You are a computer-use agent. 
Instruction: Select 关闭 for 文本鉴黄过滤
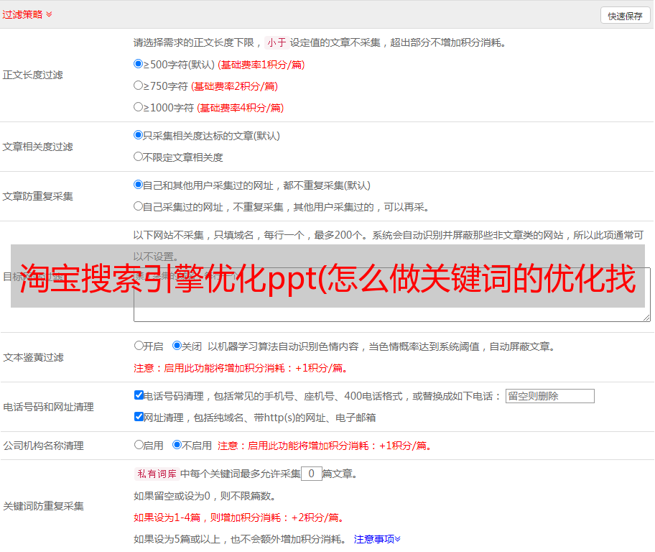177,346
